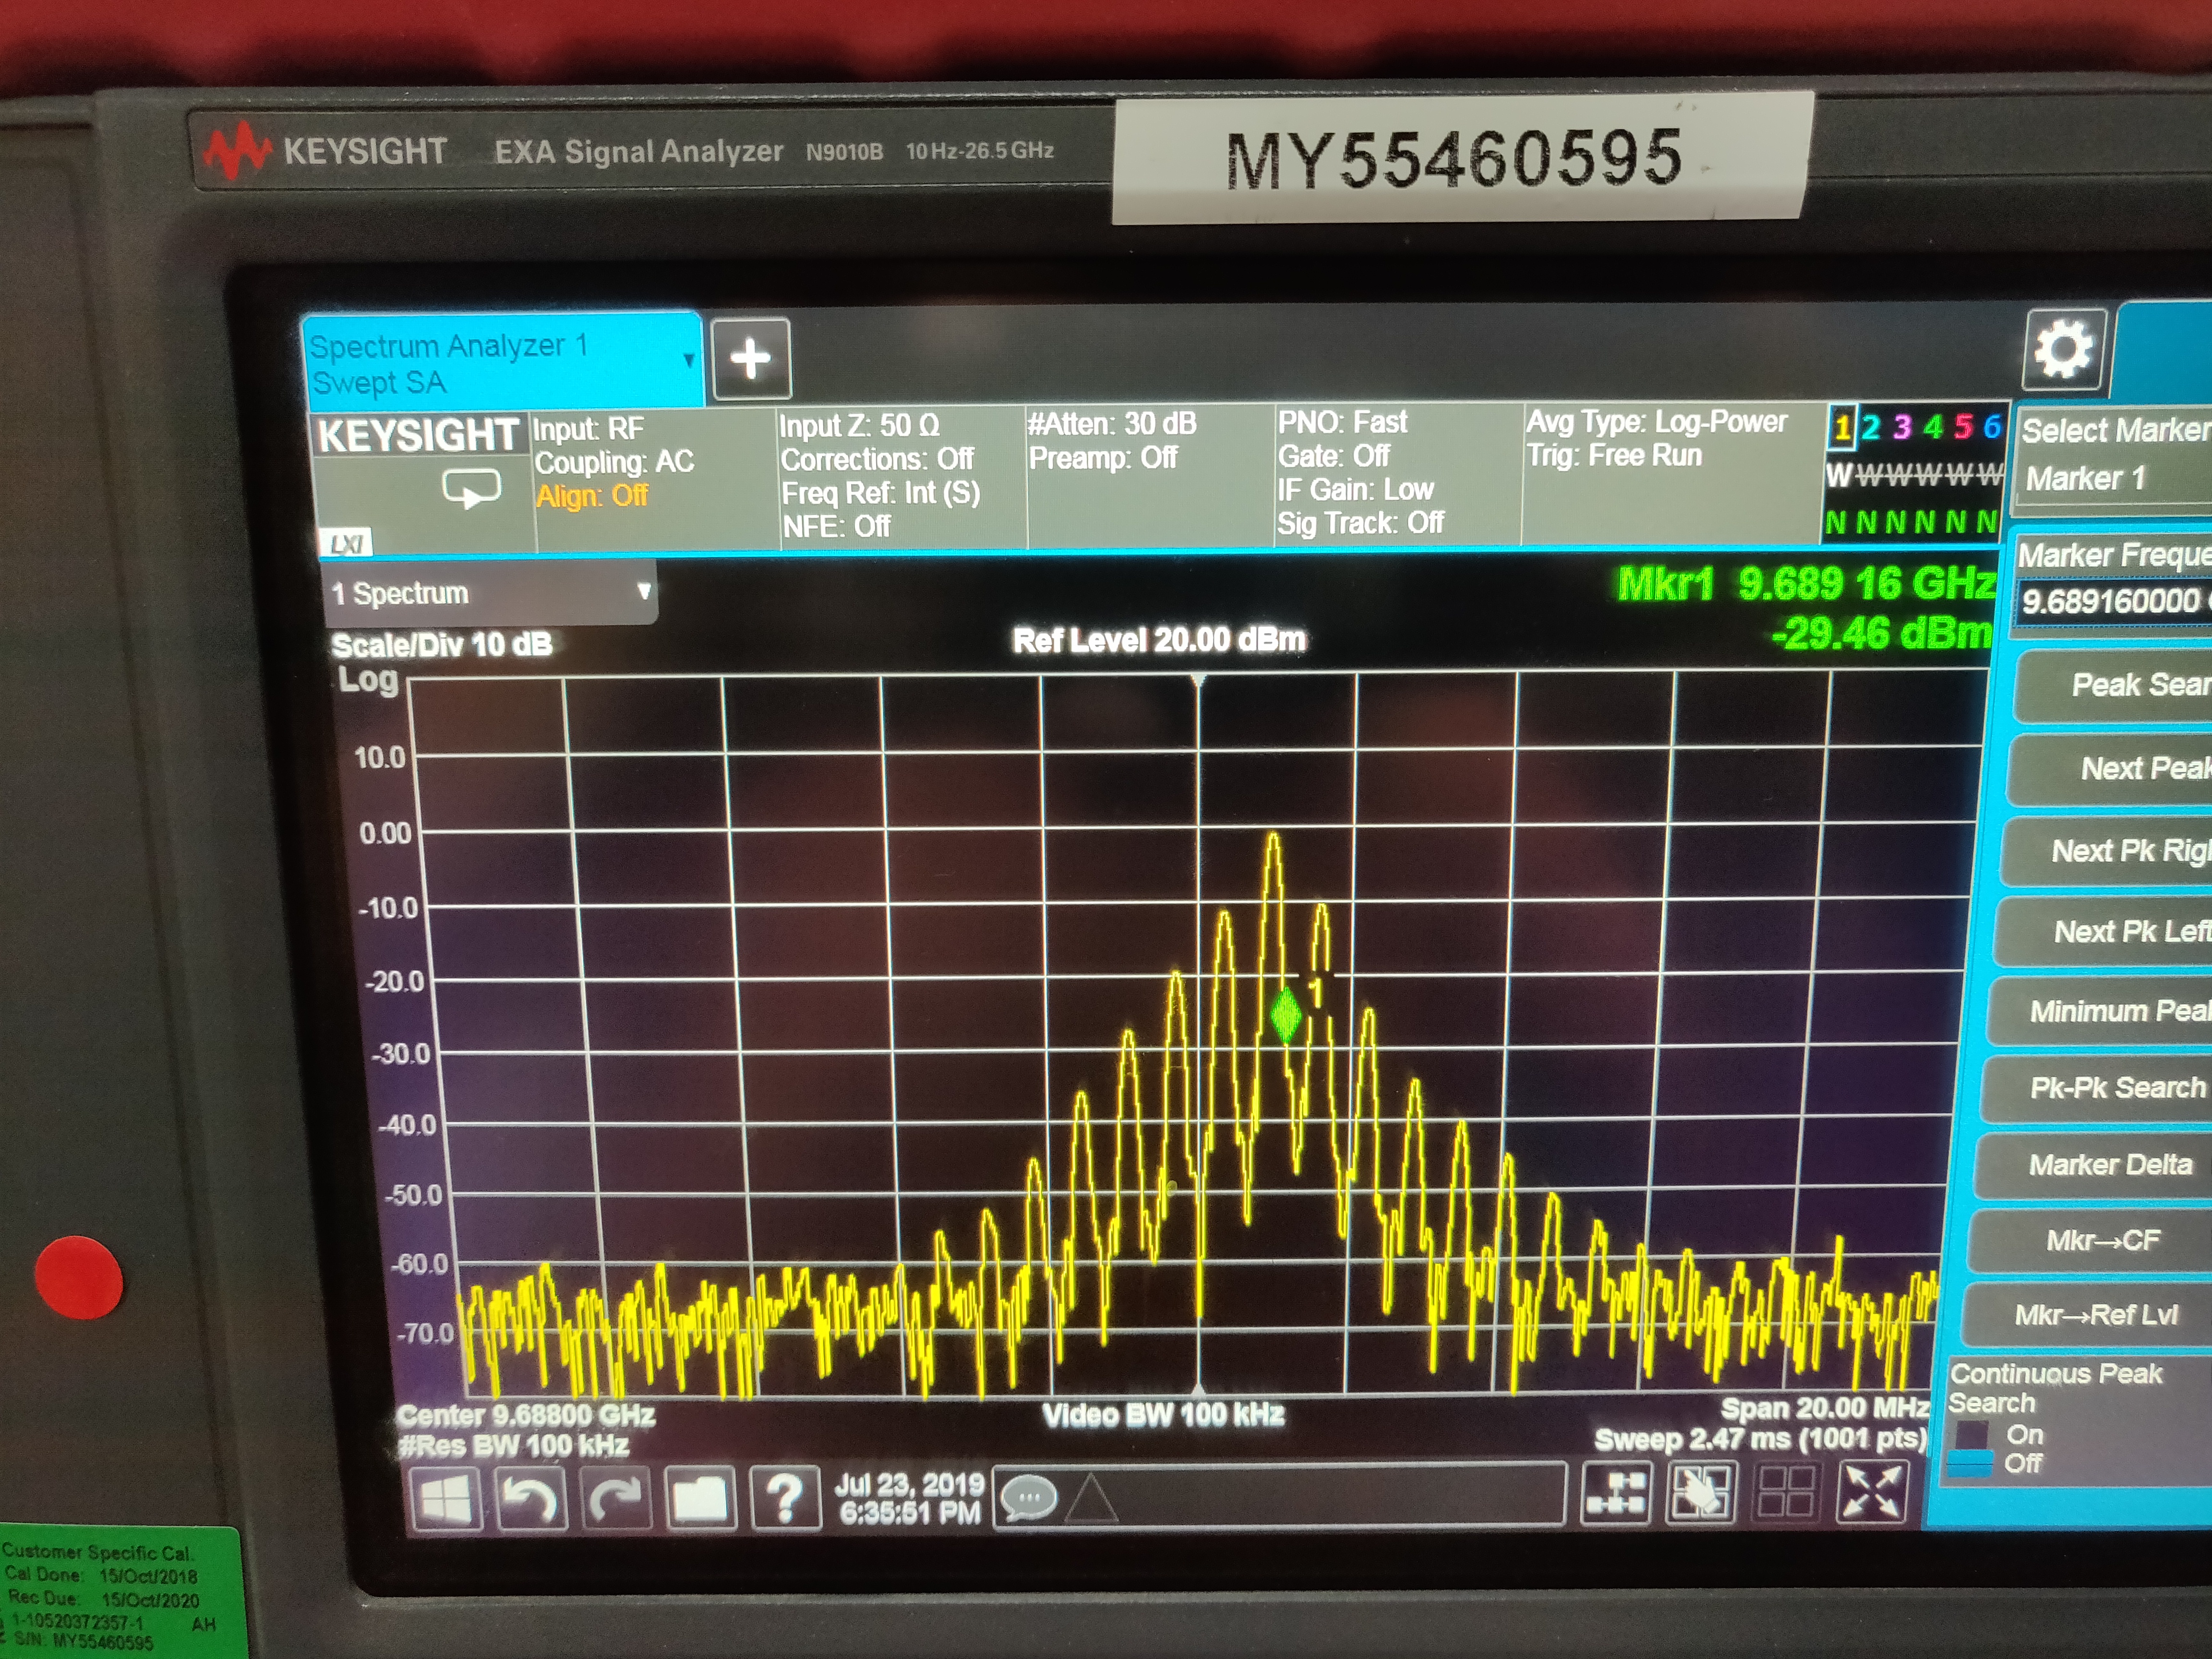Click the orange Align Off indicator
The height and width of the screenshot is (1659, 2212).
591,496
